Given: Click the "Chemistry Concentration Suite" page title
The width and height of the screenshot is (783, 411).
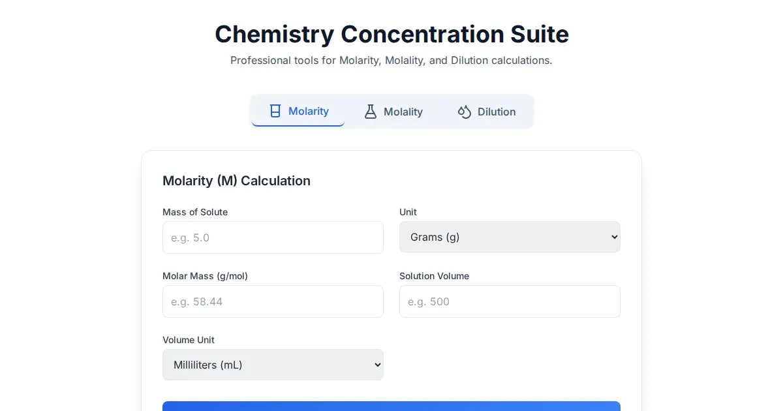Looking at the screenshot, I should [x=391, y=34].
